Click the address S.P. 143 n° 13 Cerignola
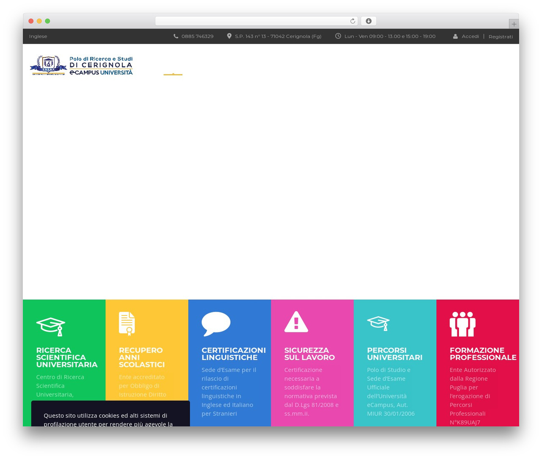 (x=278, y=36)
